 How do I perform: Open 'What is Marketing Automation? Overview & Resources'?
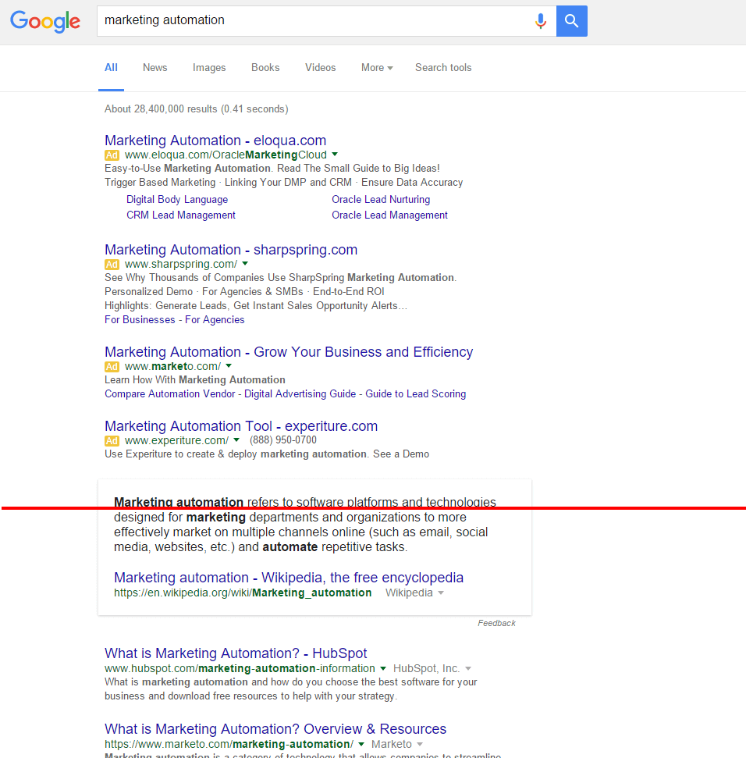click(x=275, y=728)
